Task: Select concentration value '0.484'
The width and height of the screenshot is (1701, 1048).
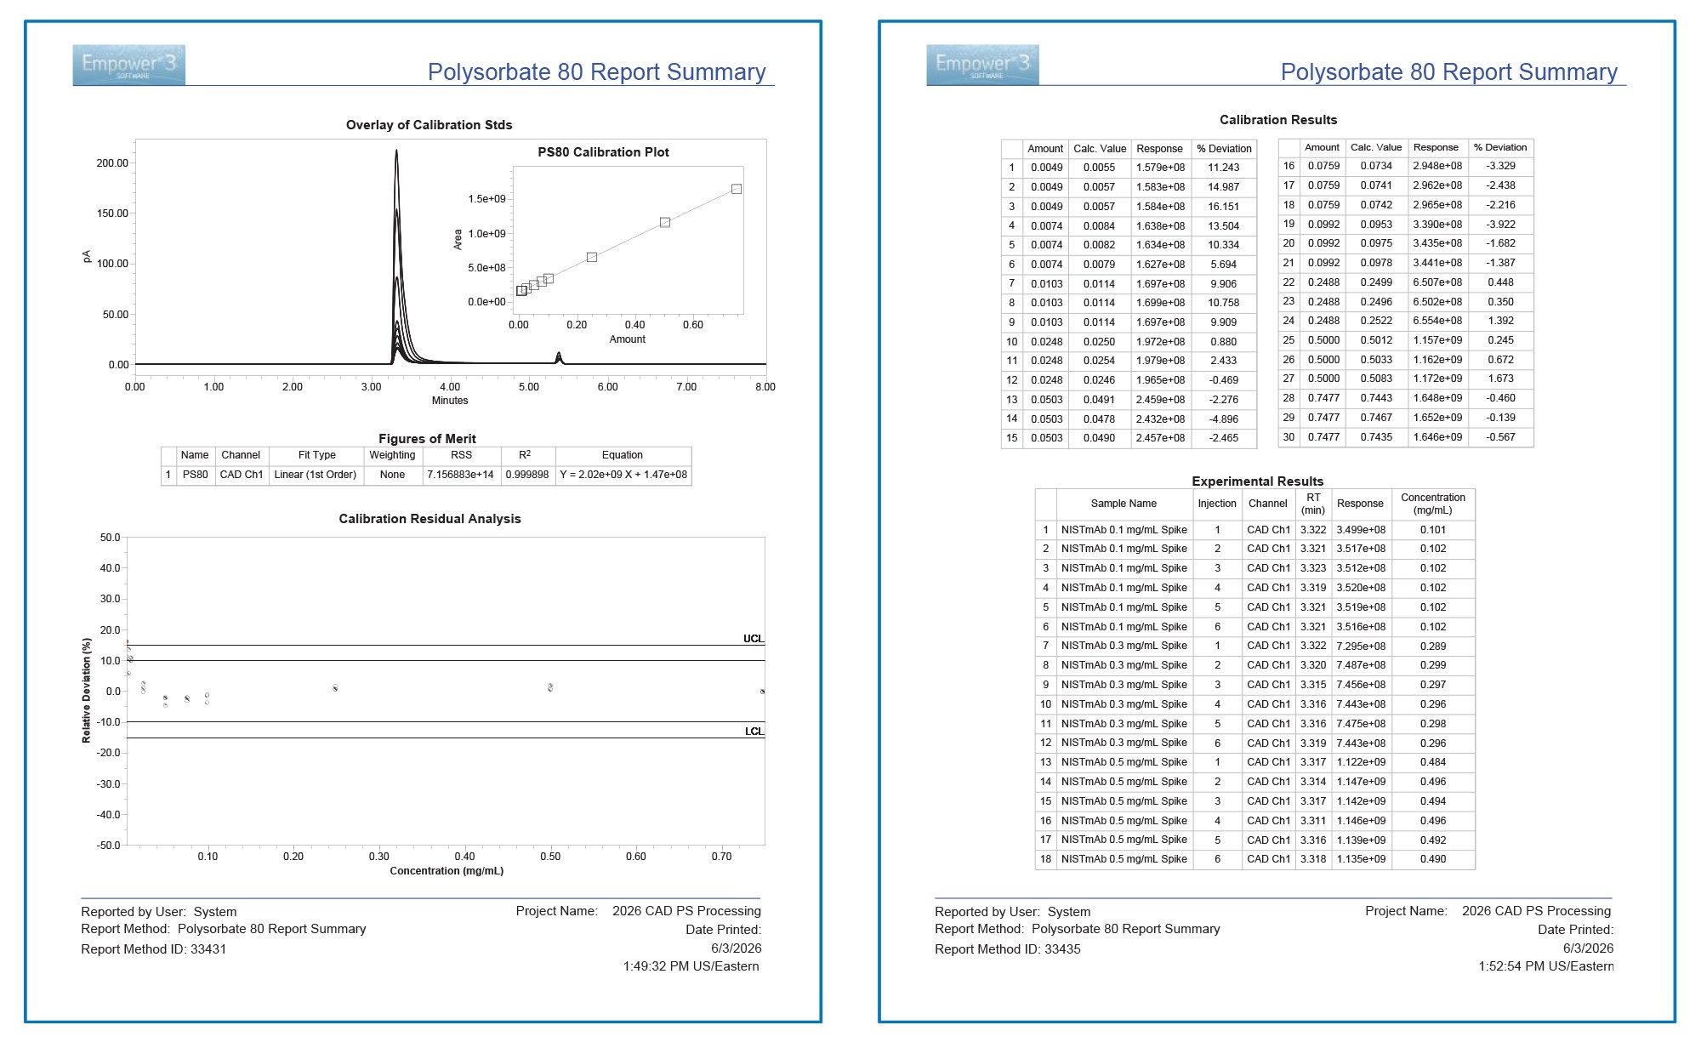Action: pos(1433,762)
